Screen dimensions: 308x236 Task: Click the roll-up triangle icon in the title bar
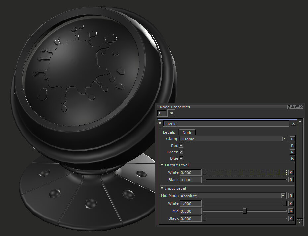point(293,107)
